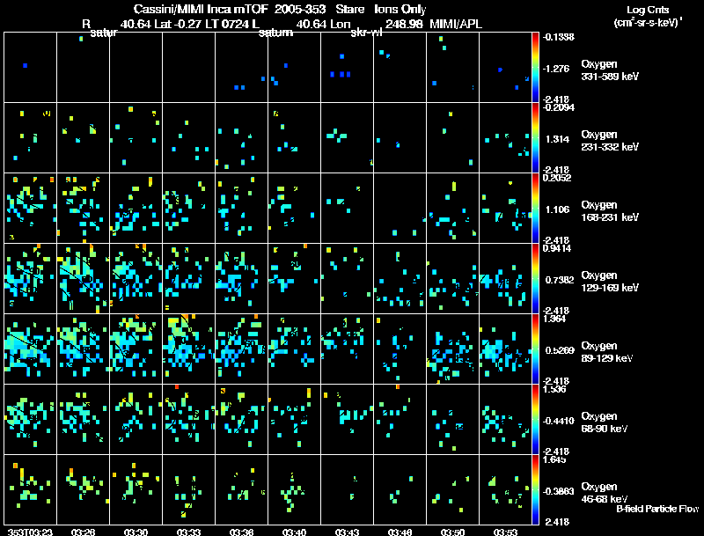704x536 pixels.
Task: Click the 'Oxygen 89-129 keV' row label
Action: coord(607,352)
